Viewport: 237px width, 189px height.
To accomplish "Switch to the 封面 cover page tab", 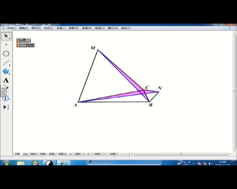I will click(x=17, y=154).
